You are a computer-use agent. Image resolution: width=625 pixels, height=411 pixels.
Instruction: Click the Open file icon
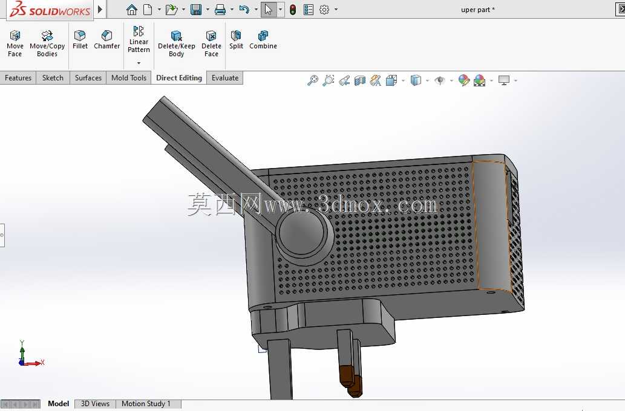pyautogui.click(x=172, y=10)
